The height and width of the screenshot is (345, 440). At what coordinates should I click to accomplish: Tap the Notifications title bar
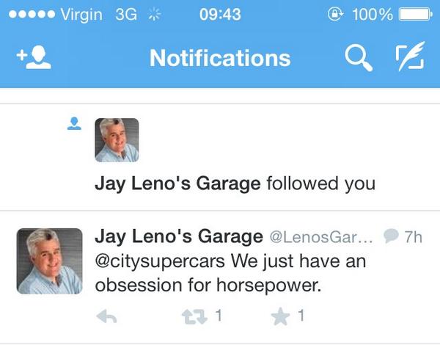[x=220, y=58]
